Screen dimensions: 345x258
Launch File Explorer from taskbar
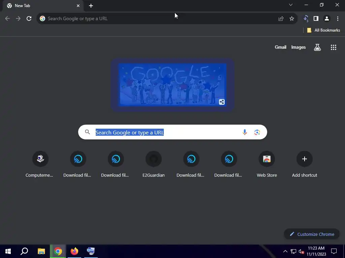pos(41,251)
